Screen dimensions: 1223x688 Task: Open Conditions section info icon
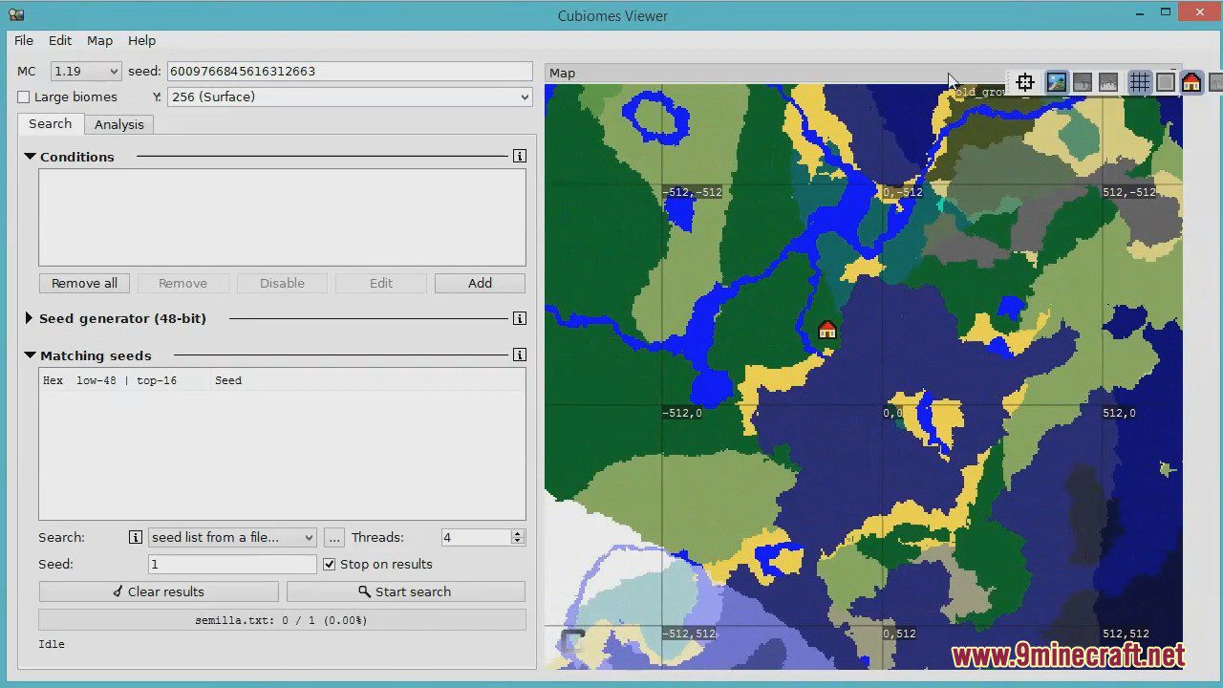tap(519, 156)
